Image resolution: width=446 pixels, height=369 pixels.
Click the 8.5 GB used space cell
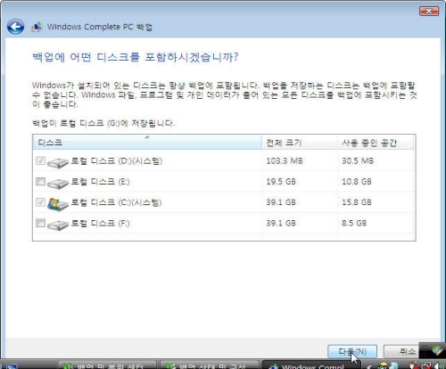point(354,223)
